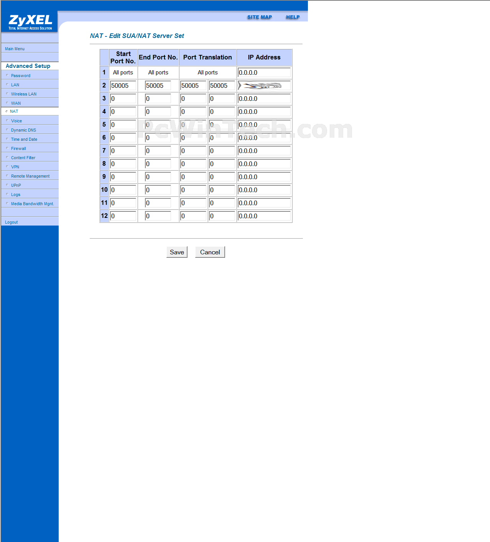The width and height of the screenshot is (490, 542).
Task: Open the WAN settings page
Action: click(x=16, y=103)
